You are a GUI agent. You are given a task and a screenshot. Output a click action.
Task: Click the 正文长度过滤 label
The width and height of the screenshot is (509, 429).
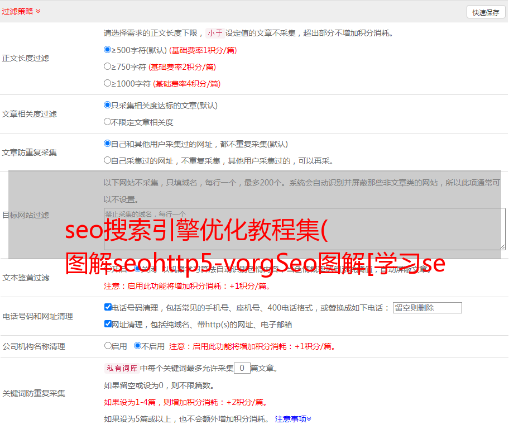click(25, 58)
